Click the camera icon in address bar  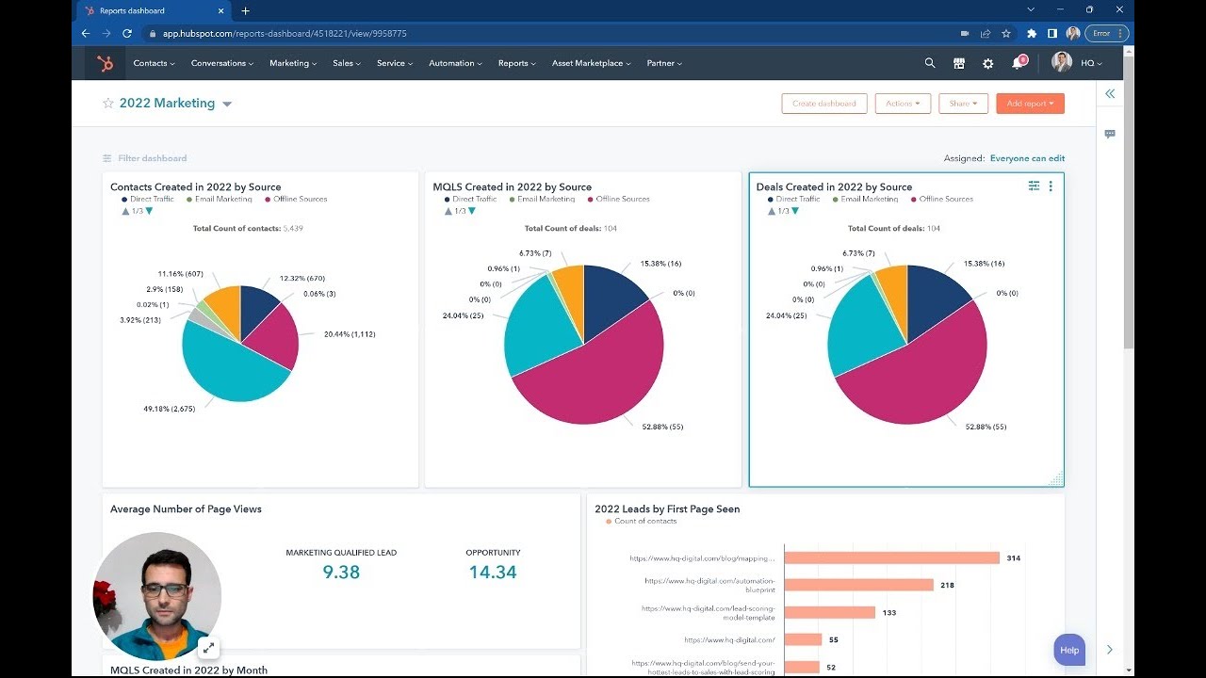[x=965, y=33]
